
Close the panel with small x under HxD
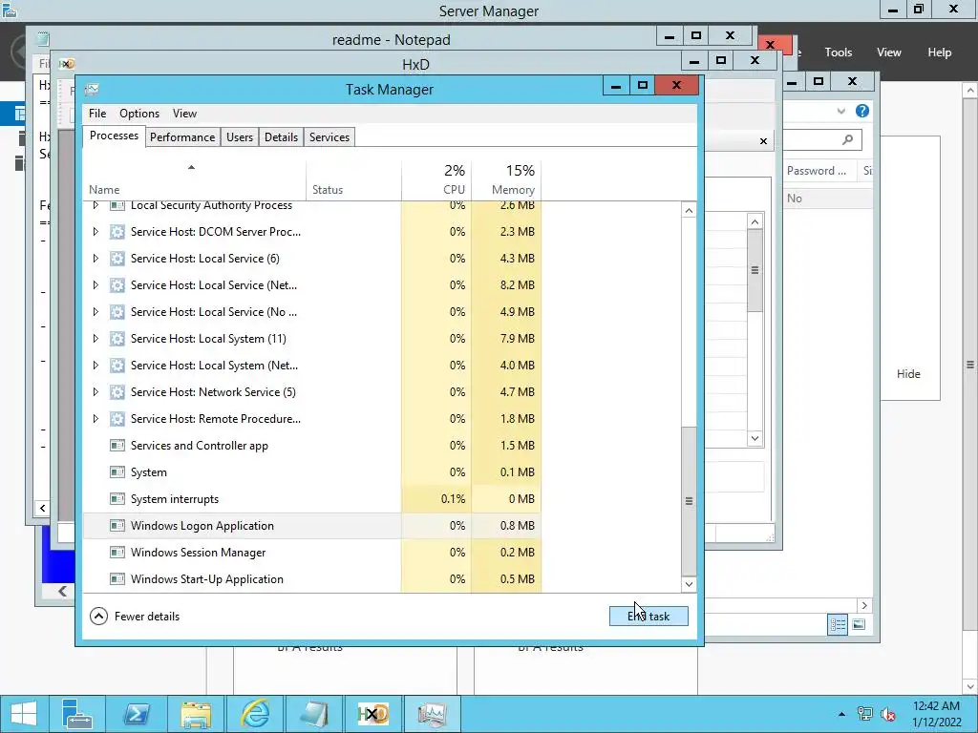[x=763, y=141]
